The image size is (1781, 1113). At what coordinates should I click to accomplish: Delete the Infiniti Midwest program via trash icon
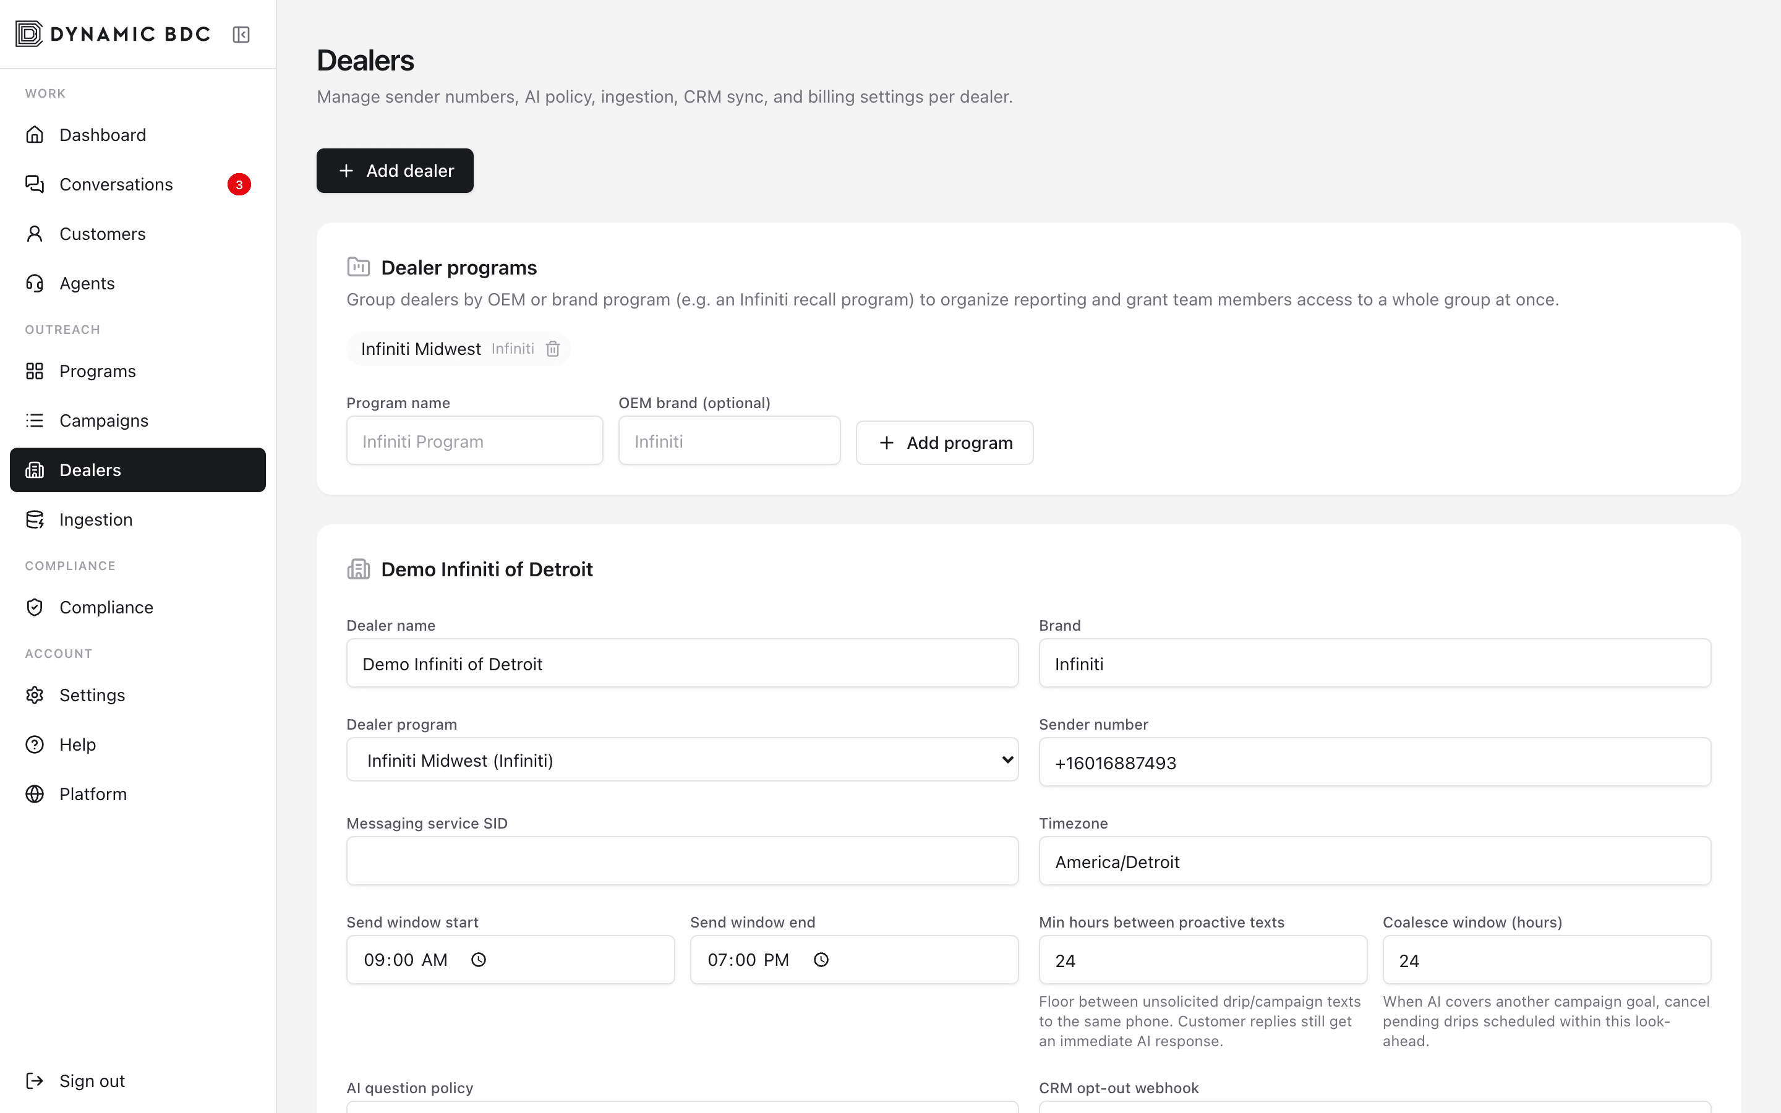pos(553,349)
